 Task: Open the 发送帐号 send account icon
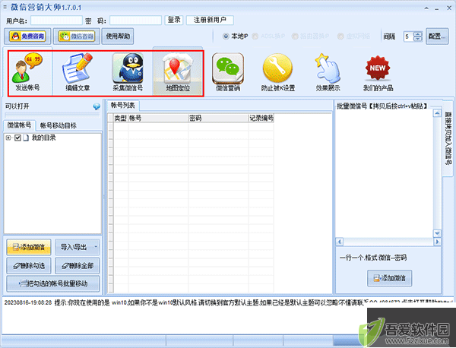pos(27,73)
